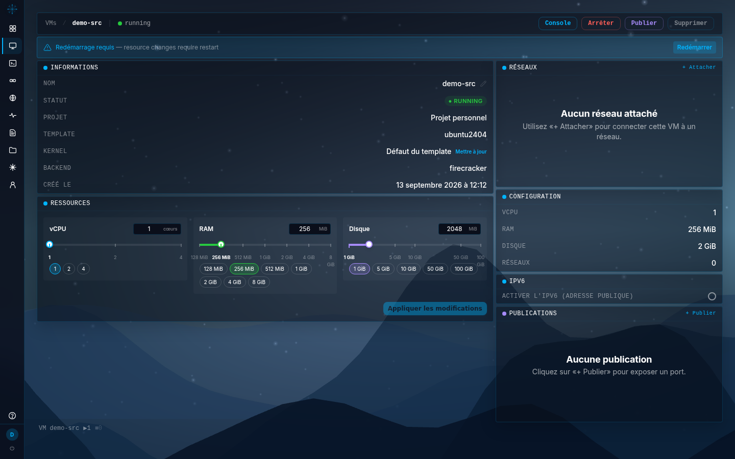
Task: Go to VMs breadcrumb
Action: (51, 23)
